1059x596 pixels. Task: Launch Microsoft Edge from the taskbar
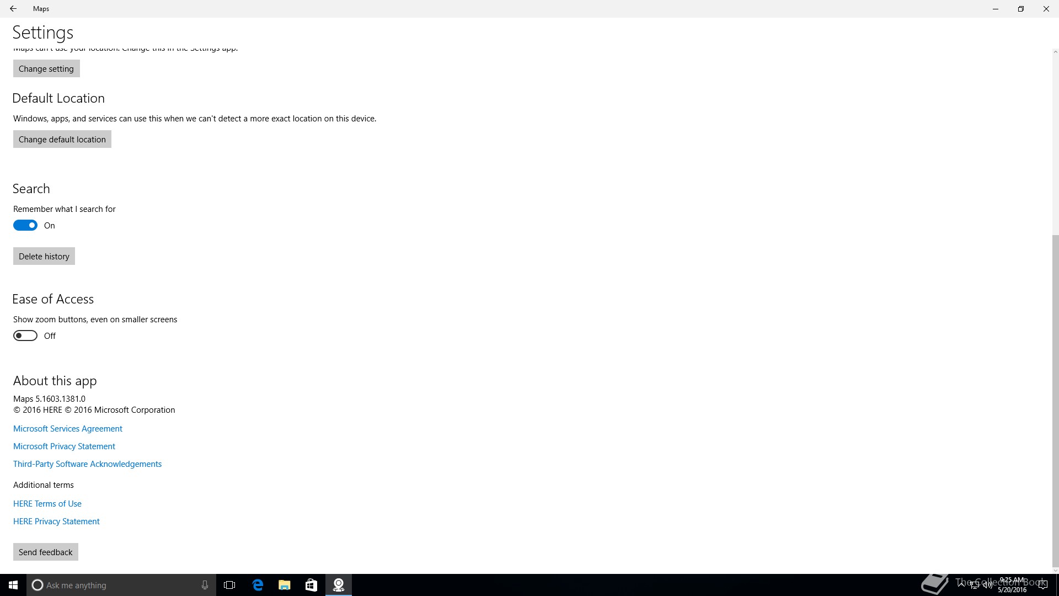click(x=258, y=585)
